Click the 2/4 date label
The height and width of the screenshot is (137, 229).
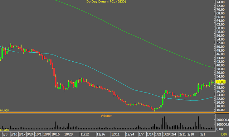pyautogui.click(x=174, y=134)
